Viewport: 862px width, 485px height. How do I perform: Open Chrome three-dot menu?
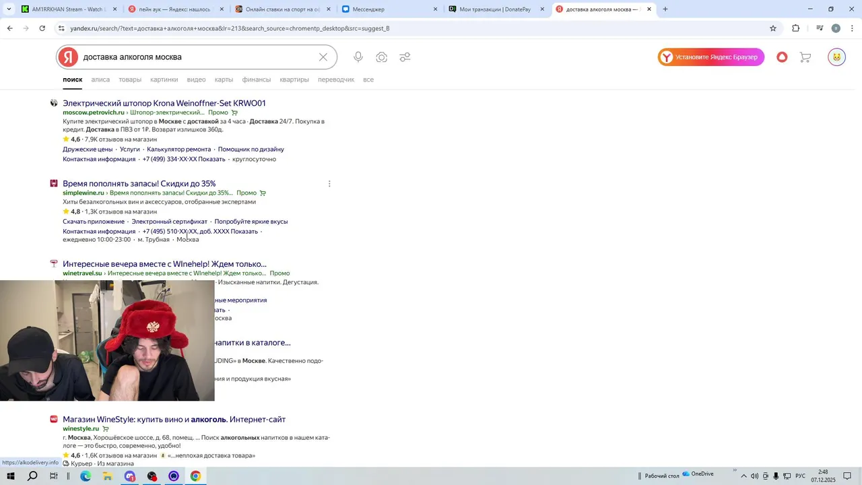pyautogui.click(x=853, y=28)
